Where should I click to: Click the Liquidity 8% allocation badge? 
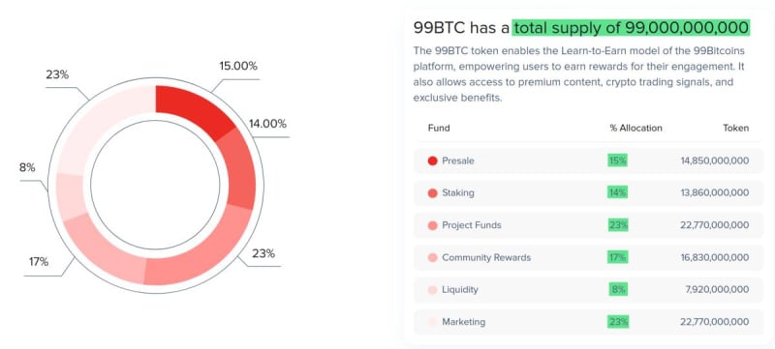click(618, 290)
